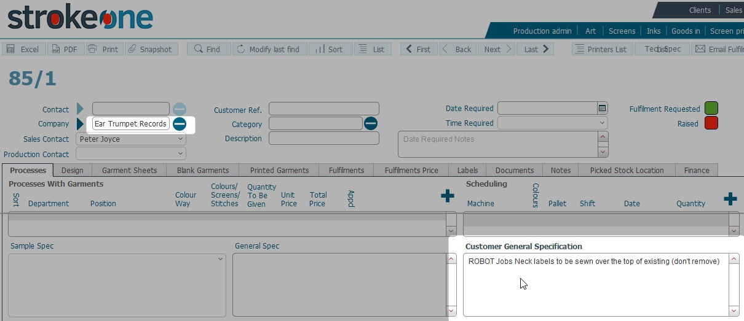Viewport: 744px width, 321px height.
Task: Open the Printers List button
Action: click(x=601, y=49)
